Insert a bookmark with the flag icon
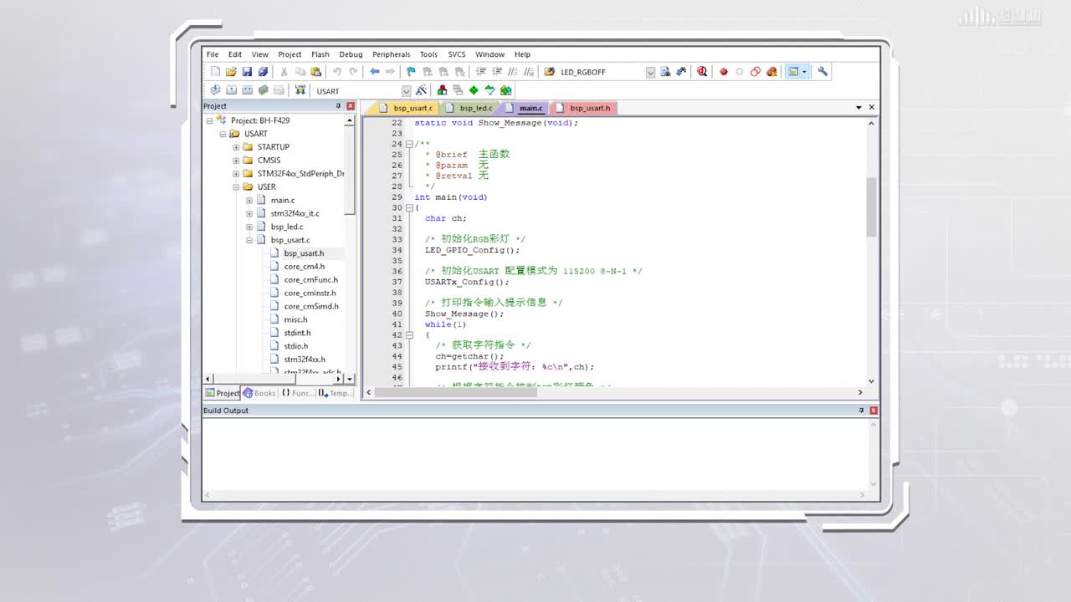Screen dimensions: 1071x602 coord(411,72)
